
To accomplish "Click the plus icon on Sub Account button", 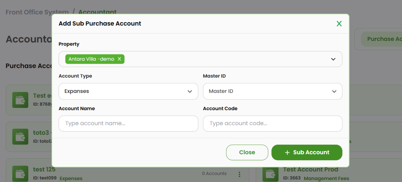I will coord(287,152).
